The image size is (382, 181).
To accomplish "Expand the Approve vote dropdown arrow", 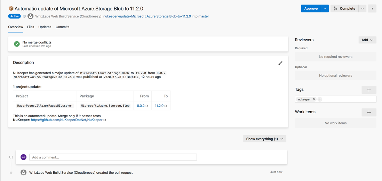I will point(325,9).
